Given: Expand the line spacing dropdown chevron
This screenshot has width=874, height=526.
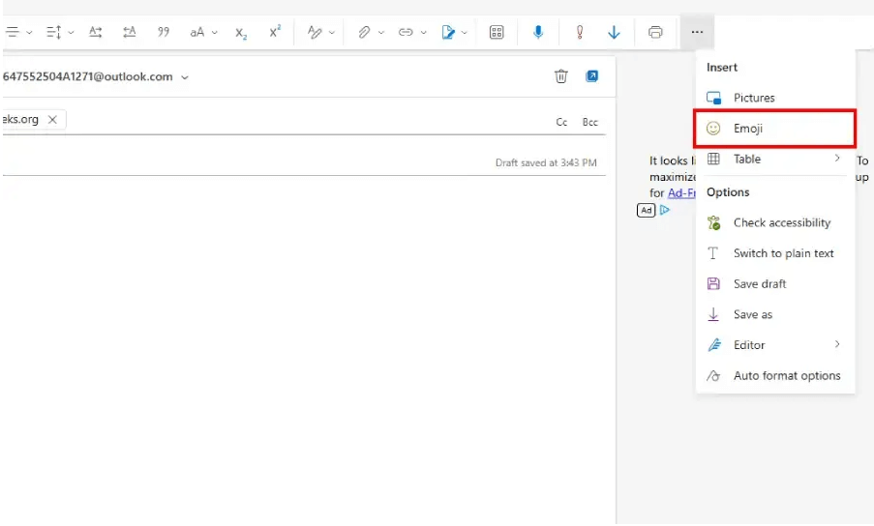Looking at the screenshot, I should tap(71, 32).
